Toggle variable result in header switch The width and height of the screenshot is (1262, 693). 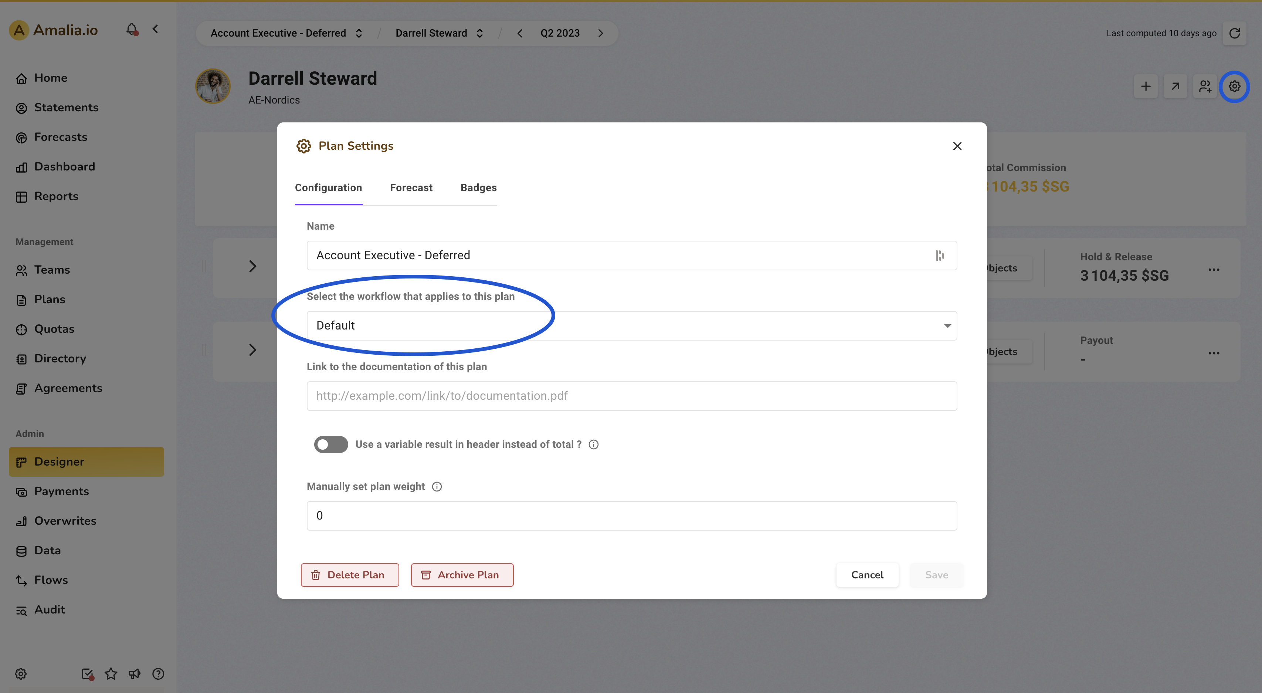click(331, 444)
